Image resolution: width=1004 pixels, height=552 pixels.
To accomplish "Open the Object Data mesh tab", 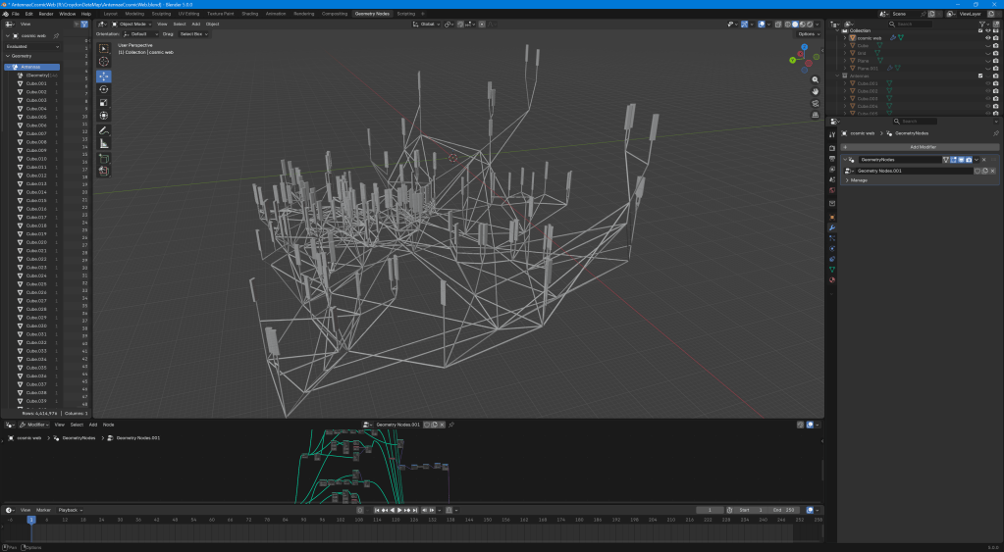I will tap(831, 270).
